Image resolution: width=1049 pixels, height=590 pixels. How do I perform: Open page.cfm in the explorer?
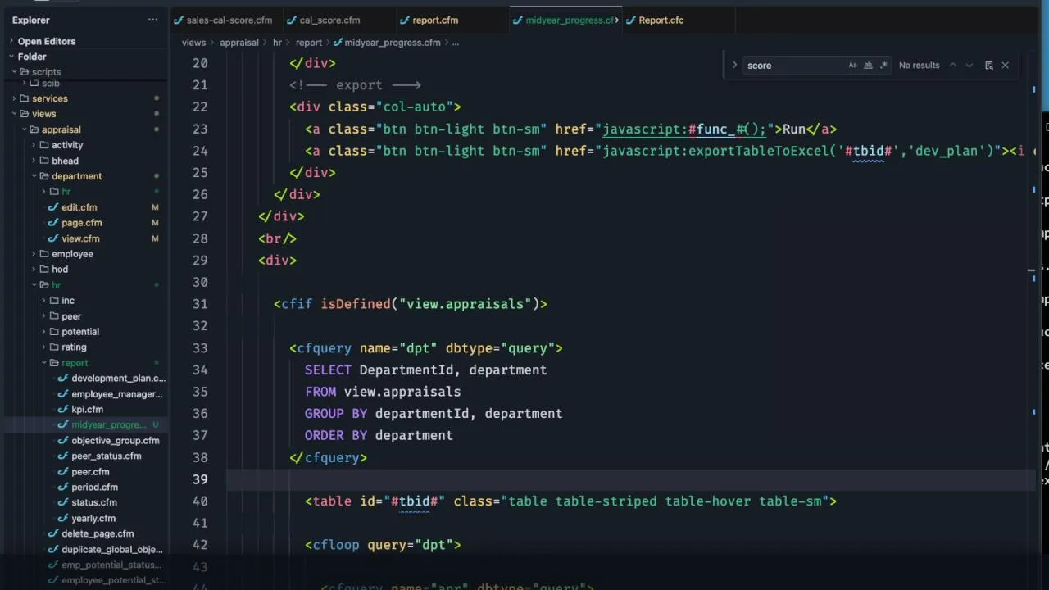(x=81, y=223)
